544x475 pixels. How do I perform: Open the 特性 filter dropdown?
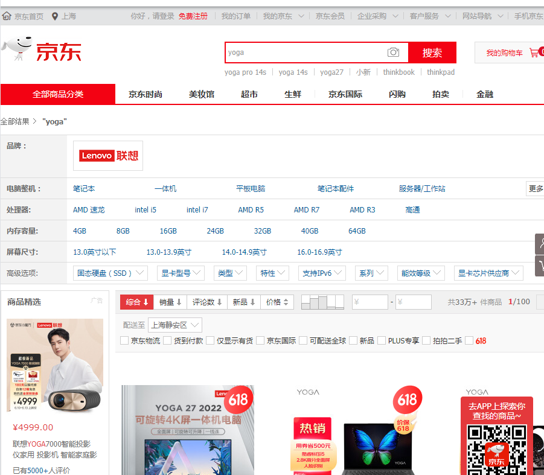tap(273, 273)
